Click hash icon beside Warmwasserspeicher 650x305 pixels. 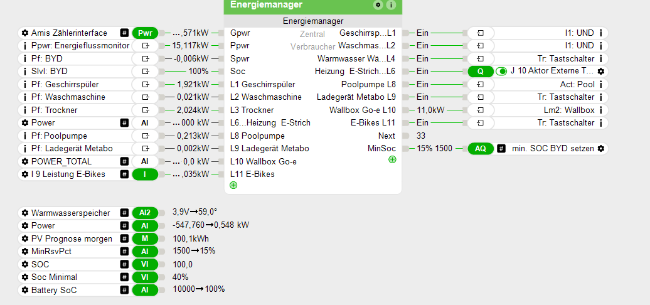pyautogui.click(x=124, y=213)
